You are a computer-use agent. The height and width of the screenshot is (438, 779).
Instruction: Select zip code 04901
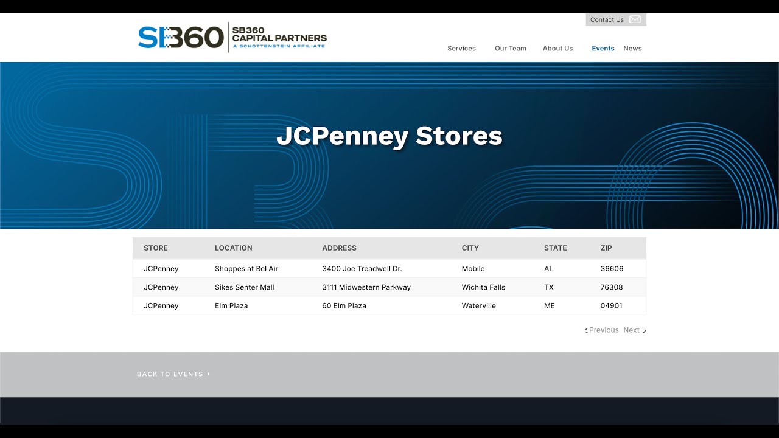[x=611, y=305]
